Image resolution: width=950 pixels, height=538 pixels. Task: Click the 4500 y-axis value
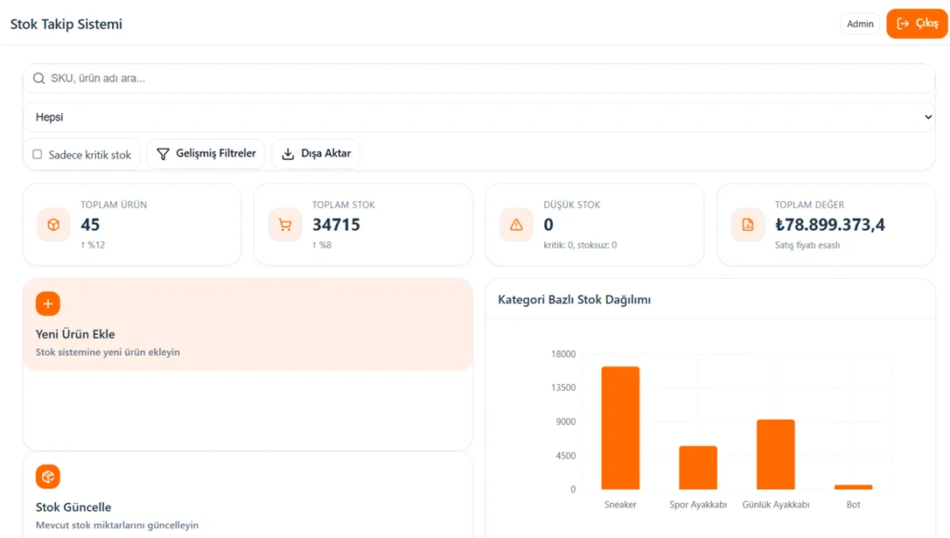coord(566,456)
